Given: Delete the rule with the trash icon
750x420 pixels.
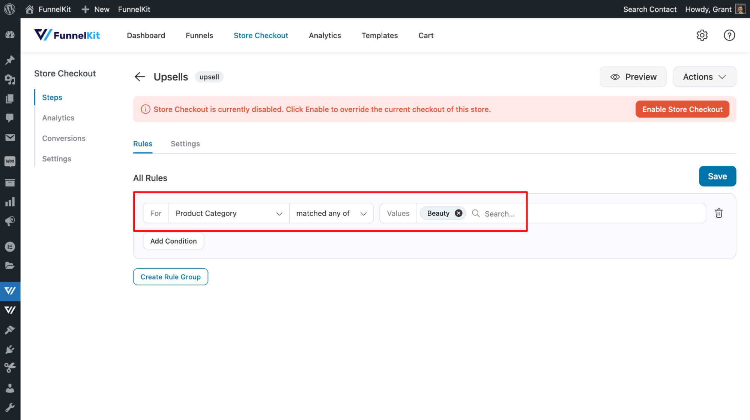Looking at the screenshot, I should click(718, 213).
